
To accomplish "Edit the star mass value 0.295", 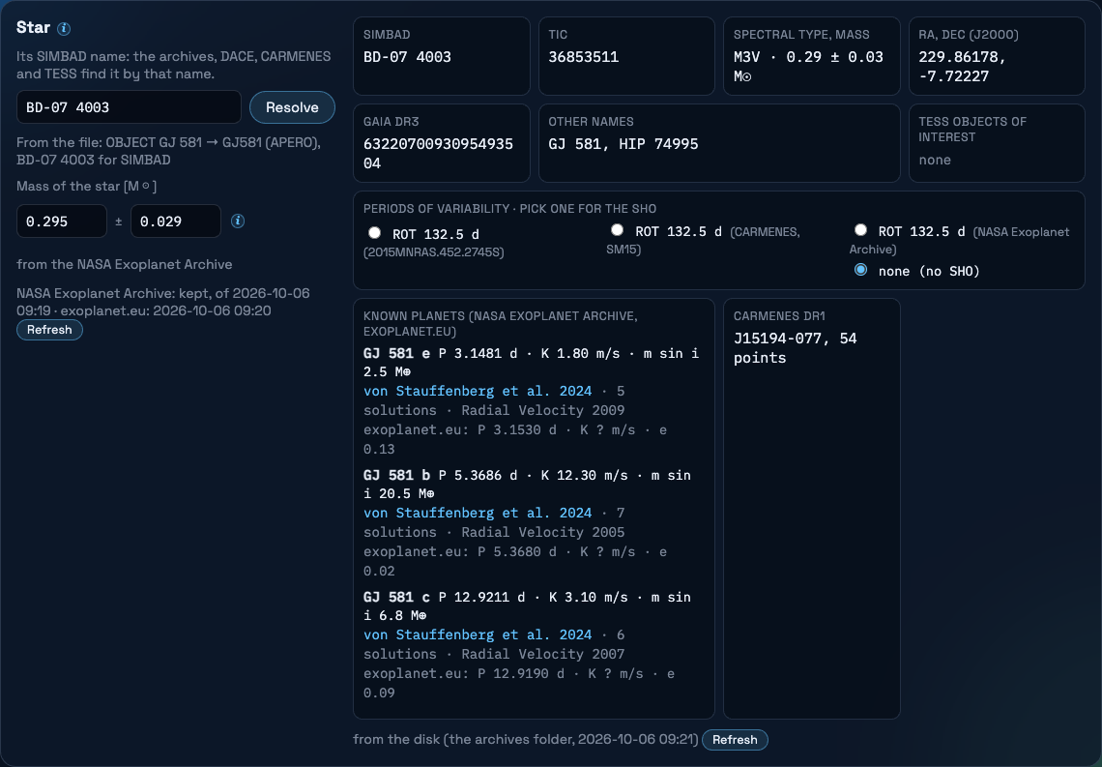I will [x=62, y=221].
